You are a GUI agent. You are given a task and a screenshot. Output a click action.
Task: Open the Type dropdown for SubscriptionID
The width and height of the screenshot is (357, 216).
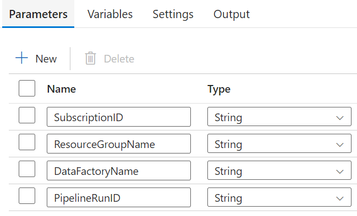coord(279,117)
